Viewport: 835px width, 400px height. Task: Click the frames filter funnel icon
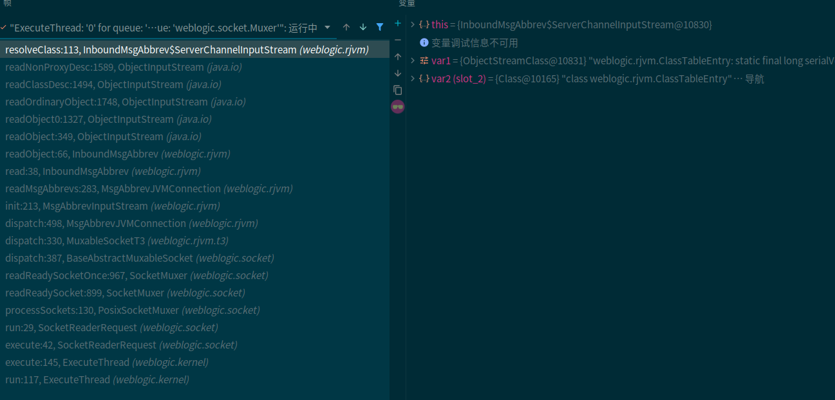pos(380,28)
